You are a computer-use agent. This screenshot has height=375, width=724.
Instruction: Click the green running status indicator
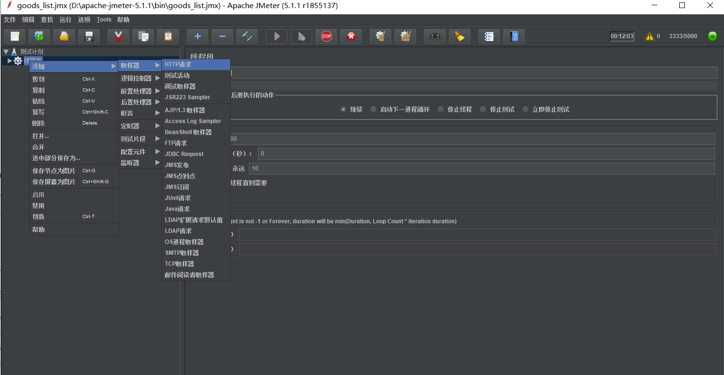[712, 36]
